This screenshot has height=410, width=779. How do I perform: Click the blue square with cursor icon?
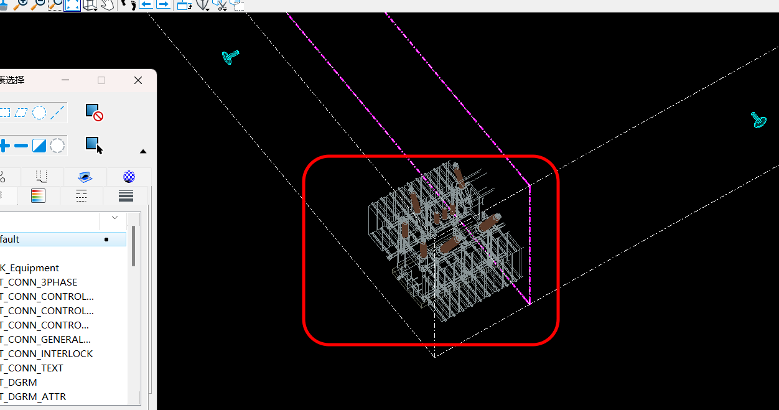point(94,145)
